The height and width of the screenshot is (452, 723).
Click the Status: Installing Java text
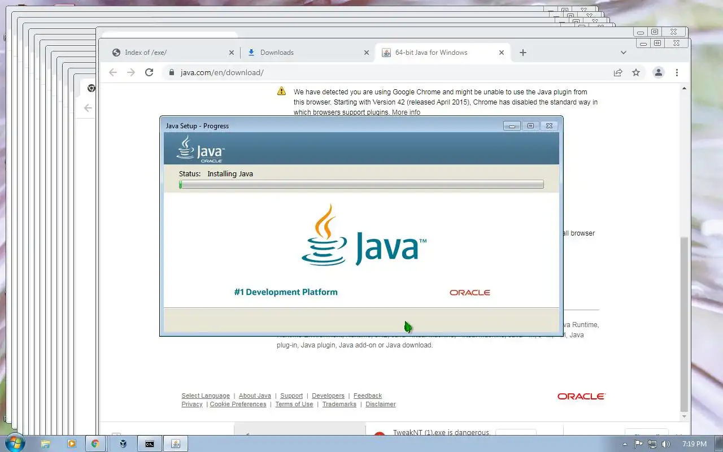coord(216,173)
